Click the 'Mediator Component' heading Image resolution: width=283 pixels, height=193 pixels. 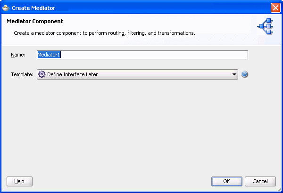pyautogui.click(x=35, y=22)
